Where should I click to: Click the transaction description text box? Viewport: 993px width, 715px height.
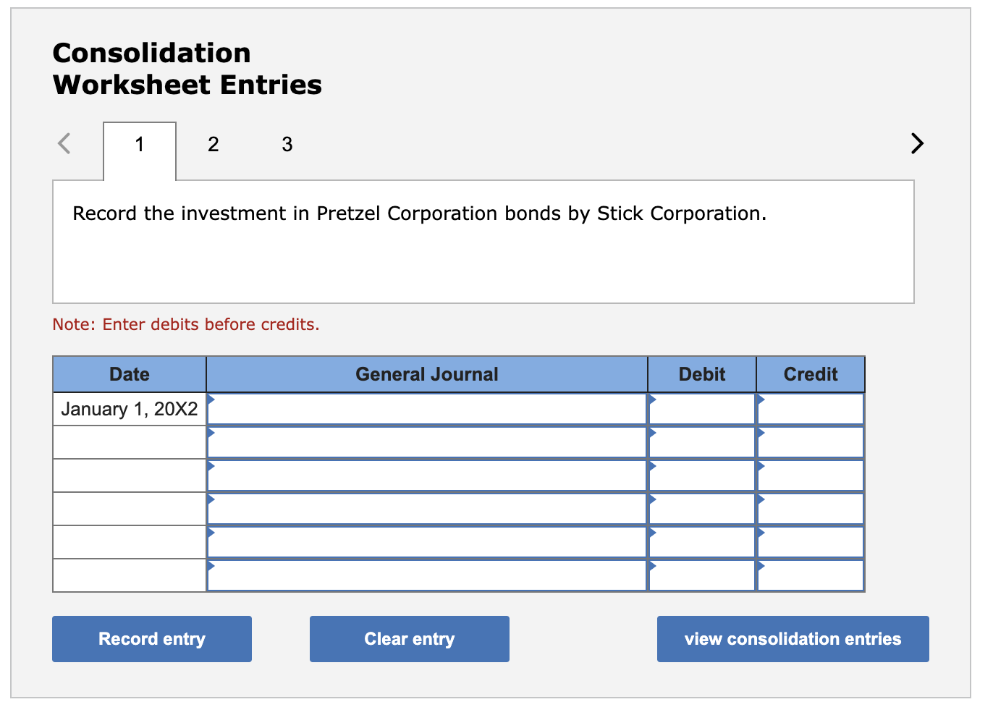483,241
